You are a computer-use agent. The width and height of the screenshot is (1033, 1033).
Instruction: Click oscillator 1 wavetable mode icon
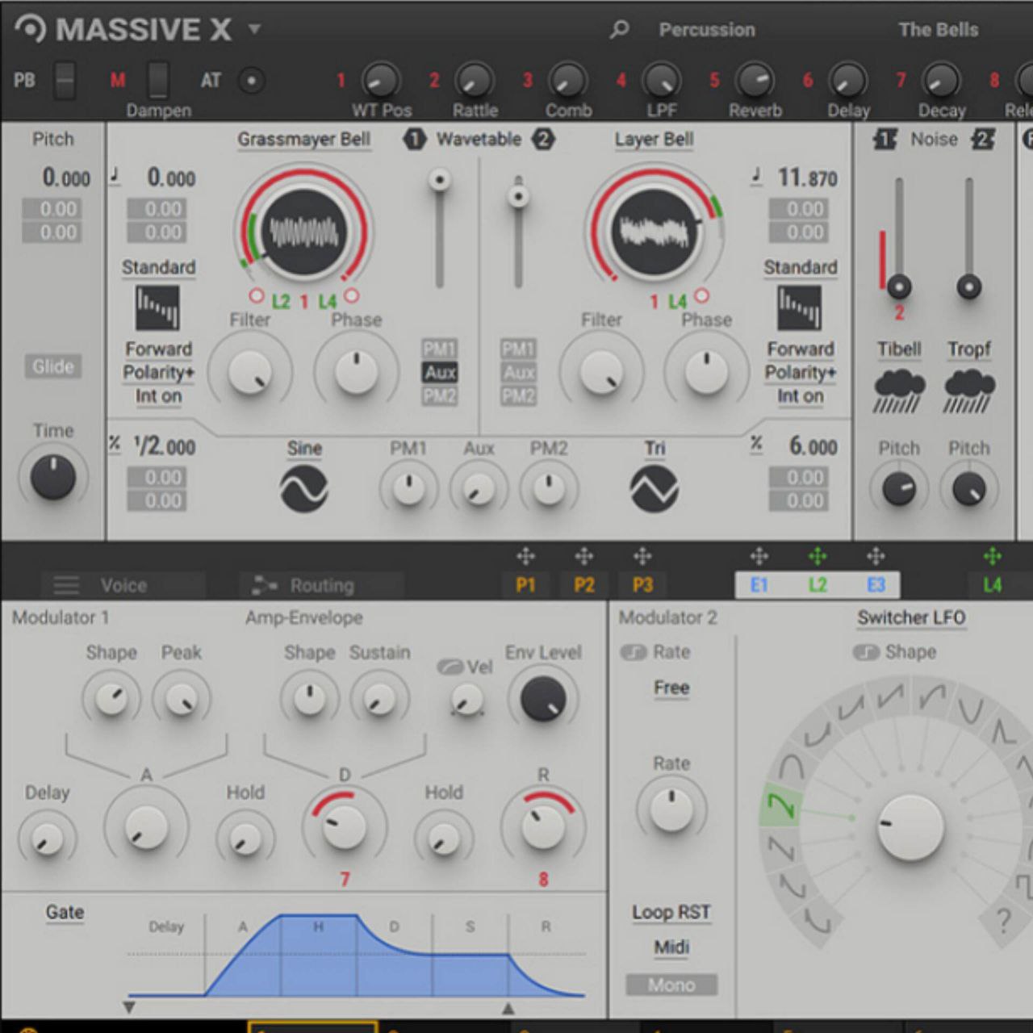pyautogui.click(x=157, y=308)
